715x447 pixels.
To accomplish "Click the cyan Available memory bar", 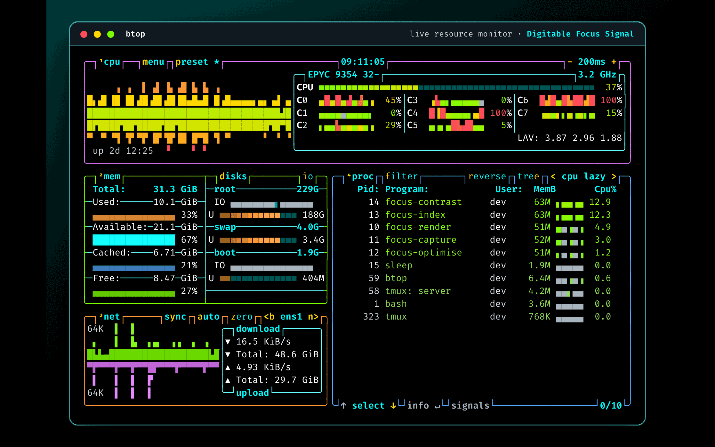I will tap(134, 240).
